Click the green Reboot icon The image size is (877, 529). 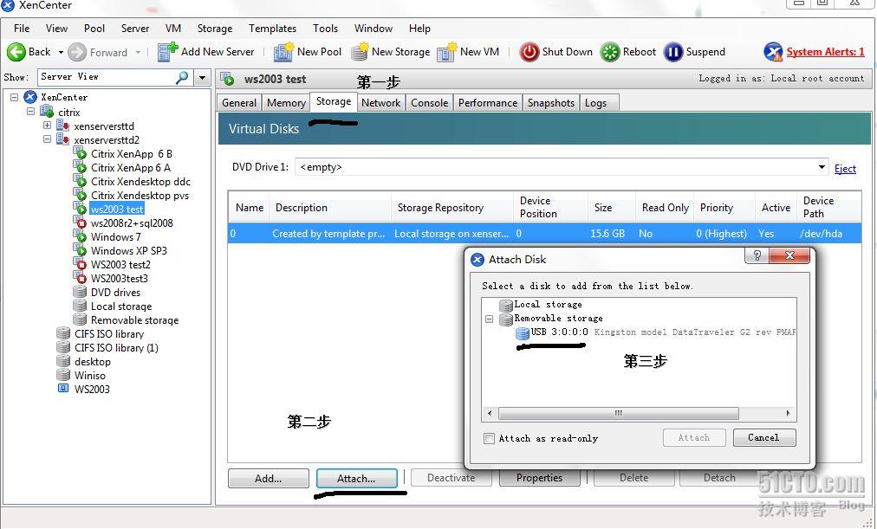(x=610, y=52)
